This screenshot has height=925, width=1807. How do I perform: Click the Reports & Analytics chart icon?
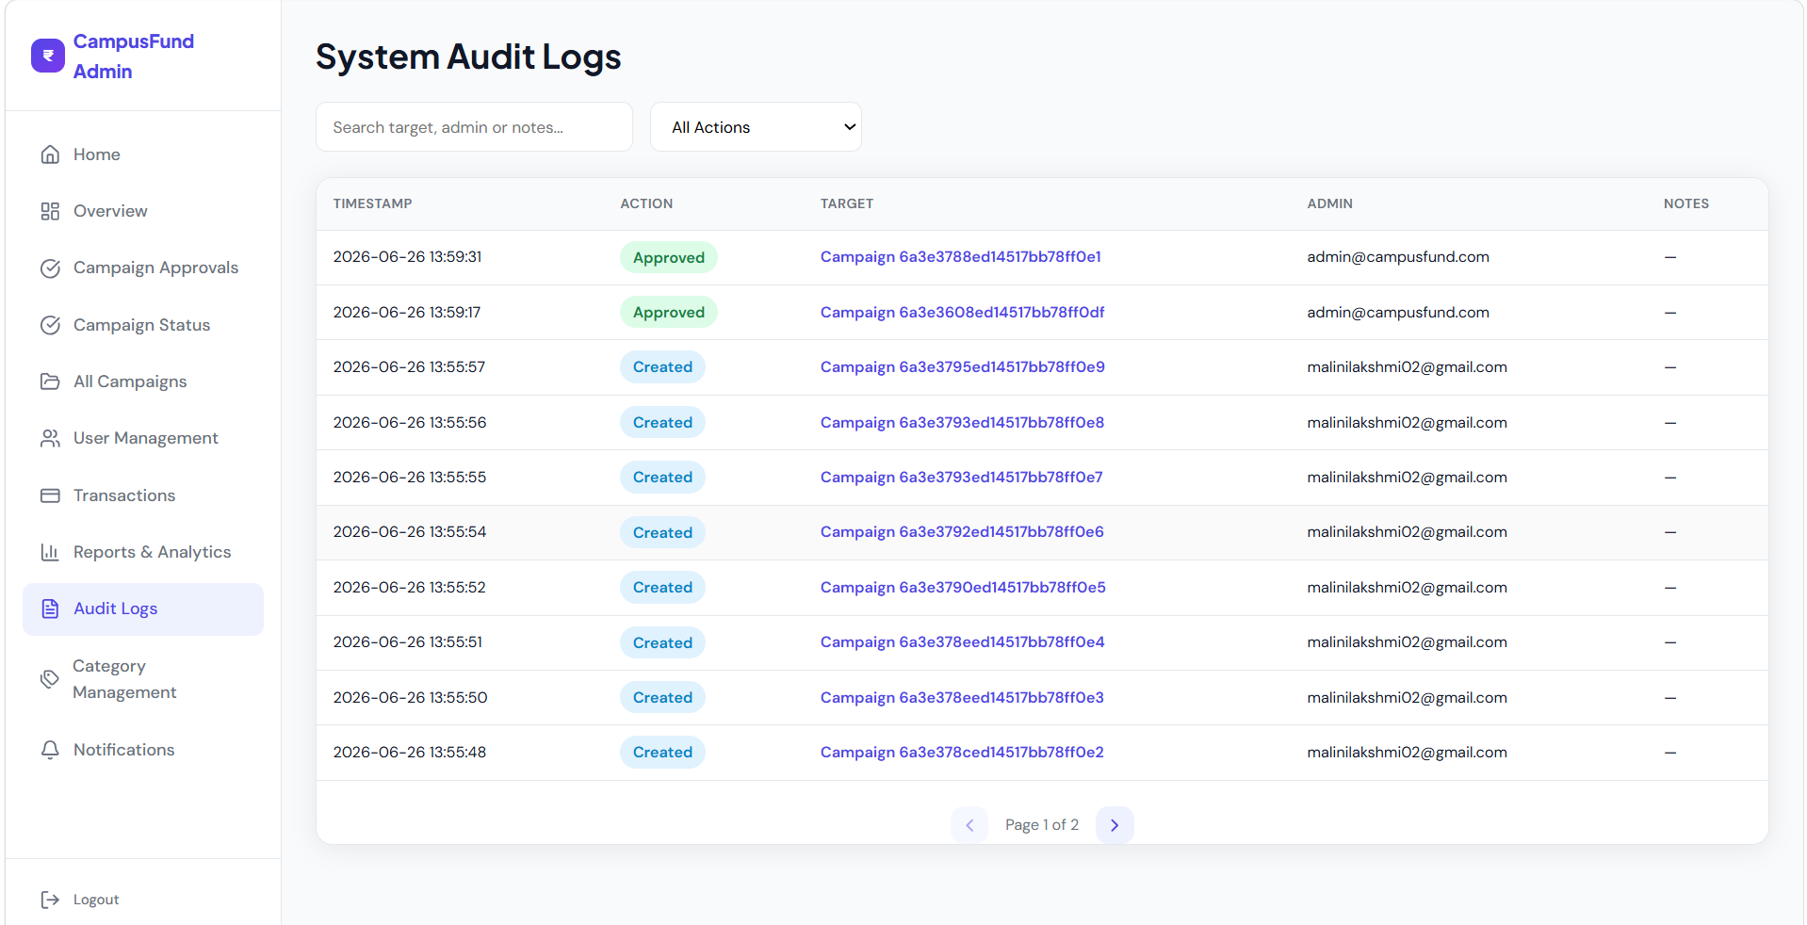(50, 552)
